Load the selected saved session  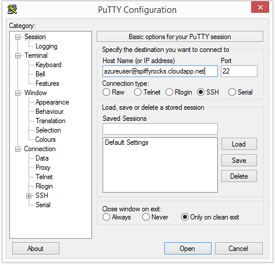pyautogui.click(x=239, y=144)
